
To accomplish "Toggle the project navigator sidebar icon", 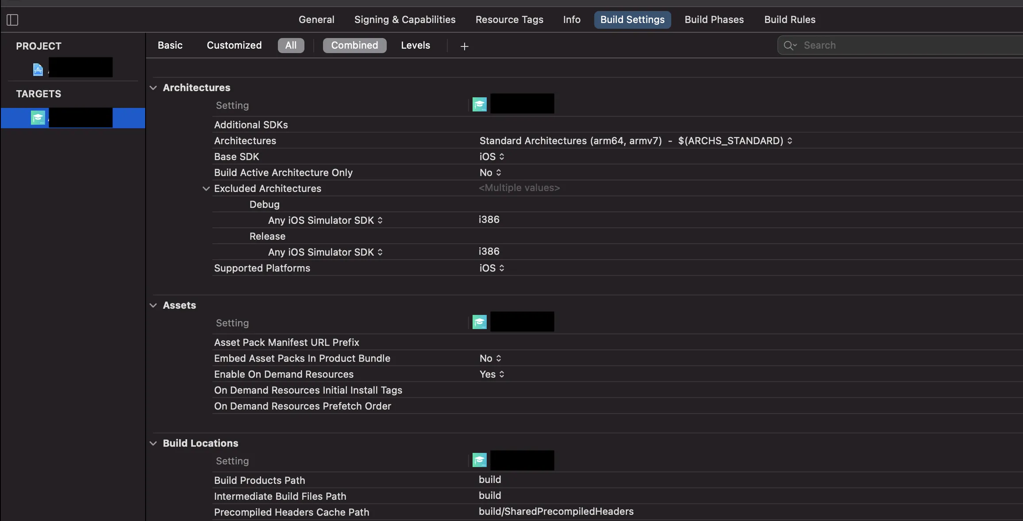I will [12, 20].
